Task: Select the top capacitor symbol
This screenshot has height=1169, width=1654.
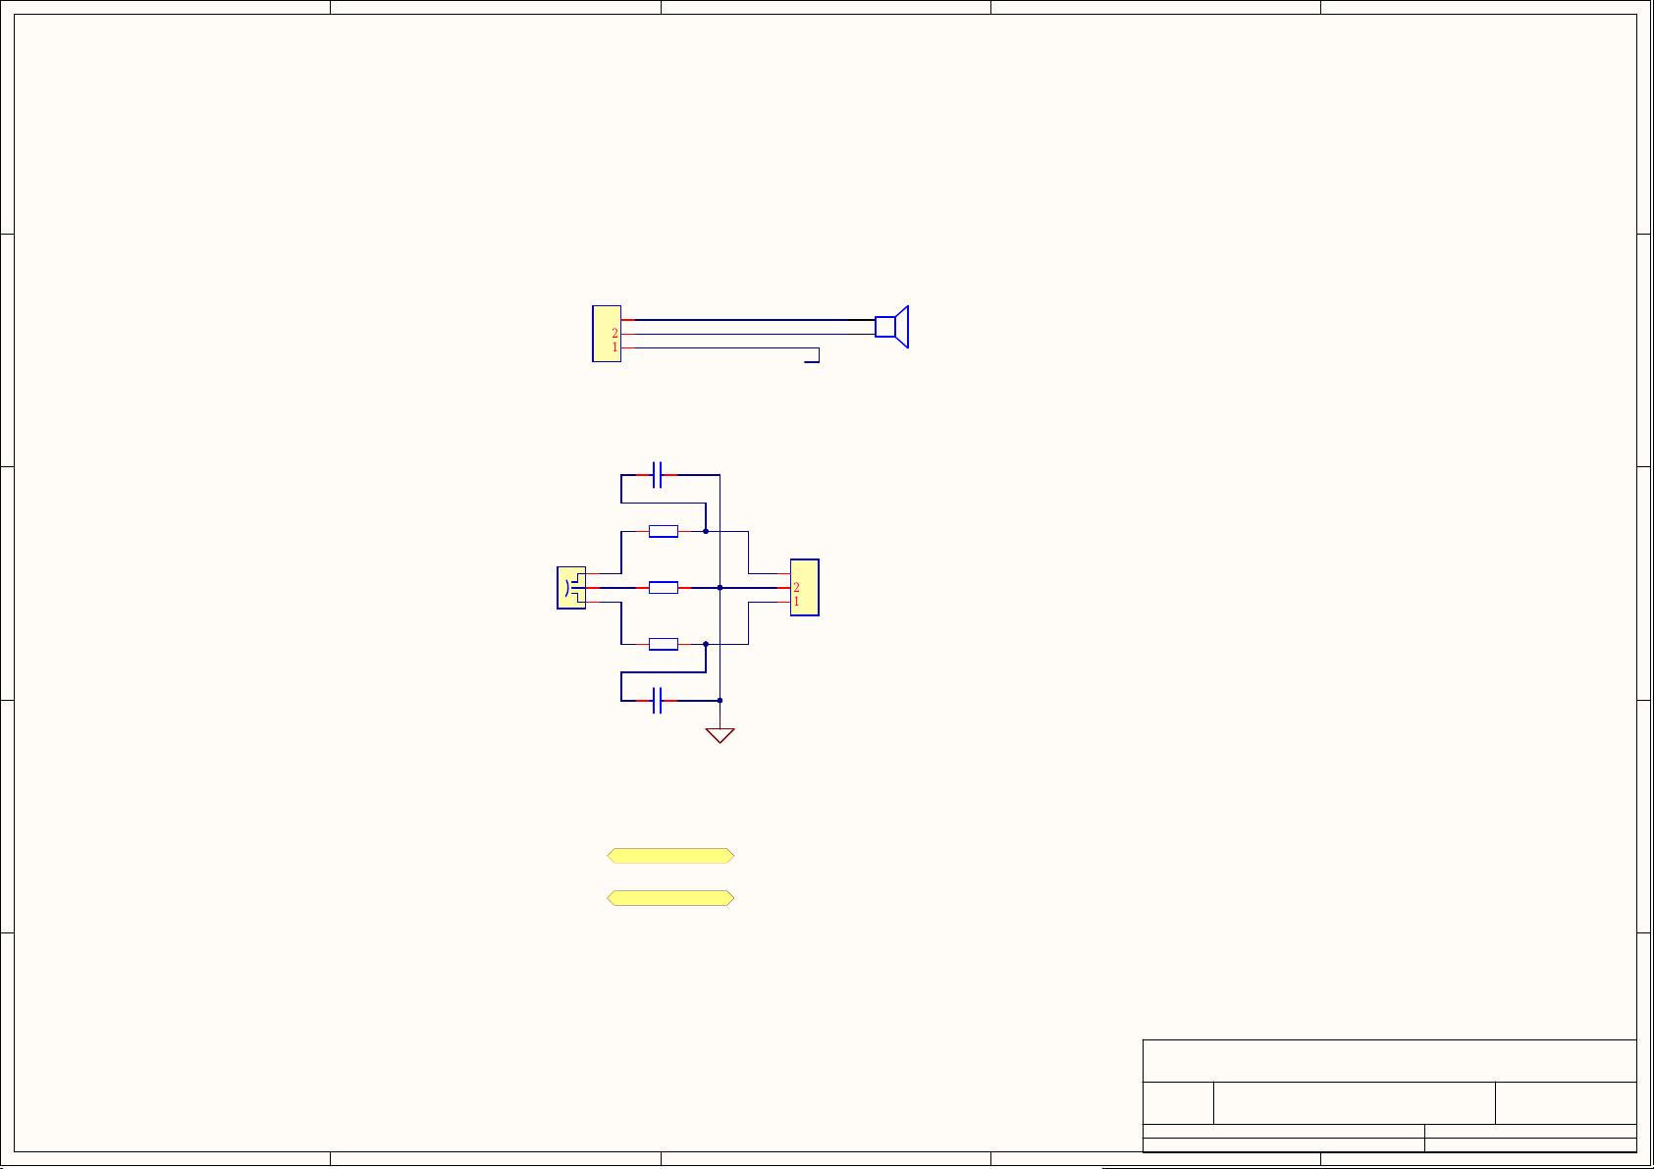Action: 657,475
